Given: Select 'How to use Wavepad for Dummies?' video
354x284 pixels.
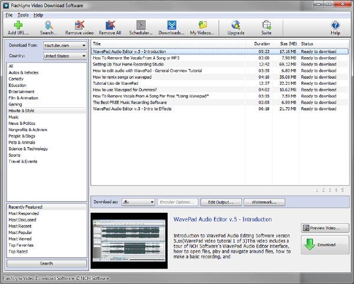Looking at the screenshot, I should coord(220,90).
